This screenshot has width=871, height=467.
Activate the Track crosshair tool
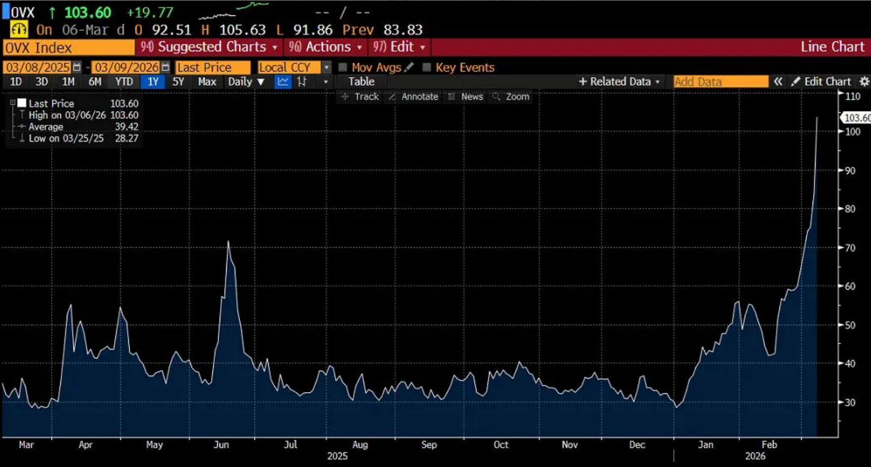(360, 97)
